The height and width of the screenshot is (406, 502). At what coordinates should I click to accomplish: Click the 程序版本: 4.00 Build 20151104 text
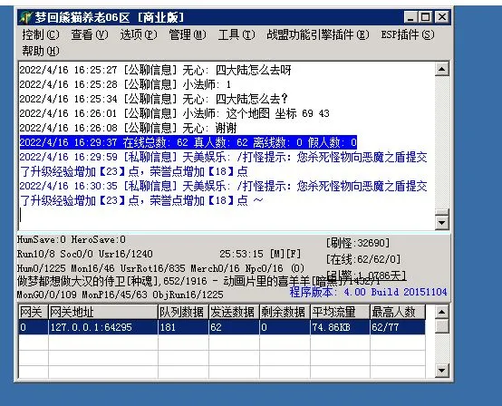point(368,292)
